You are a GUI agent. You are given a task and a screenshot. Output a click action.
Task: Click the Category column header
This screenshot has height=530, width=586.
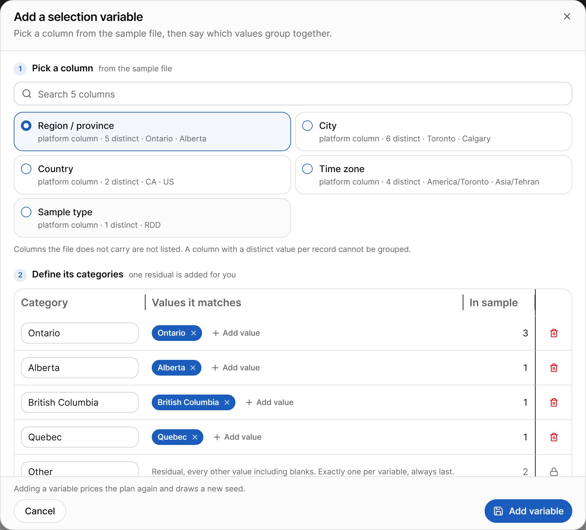pos(44,303)
